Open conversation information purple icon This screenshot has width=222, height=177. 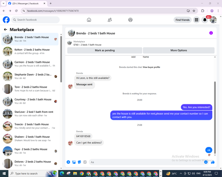[x=211, y=33]
